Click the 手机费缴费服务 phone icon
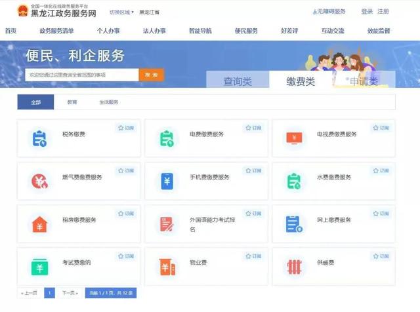Image resolution: width=420 pixels, height=312 pixels. (167, 181)
